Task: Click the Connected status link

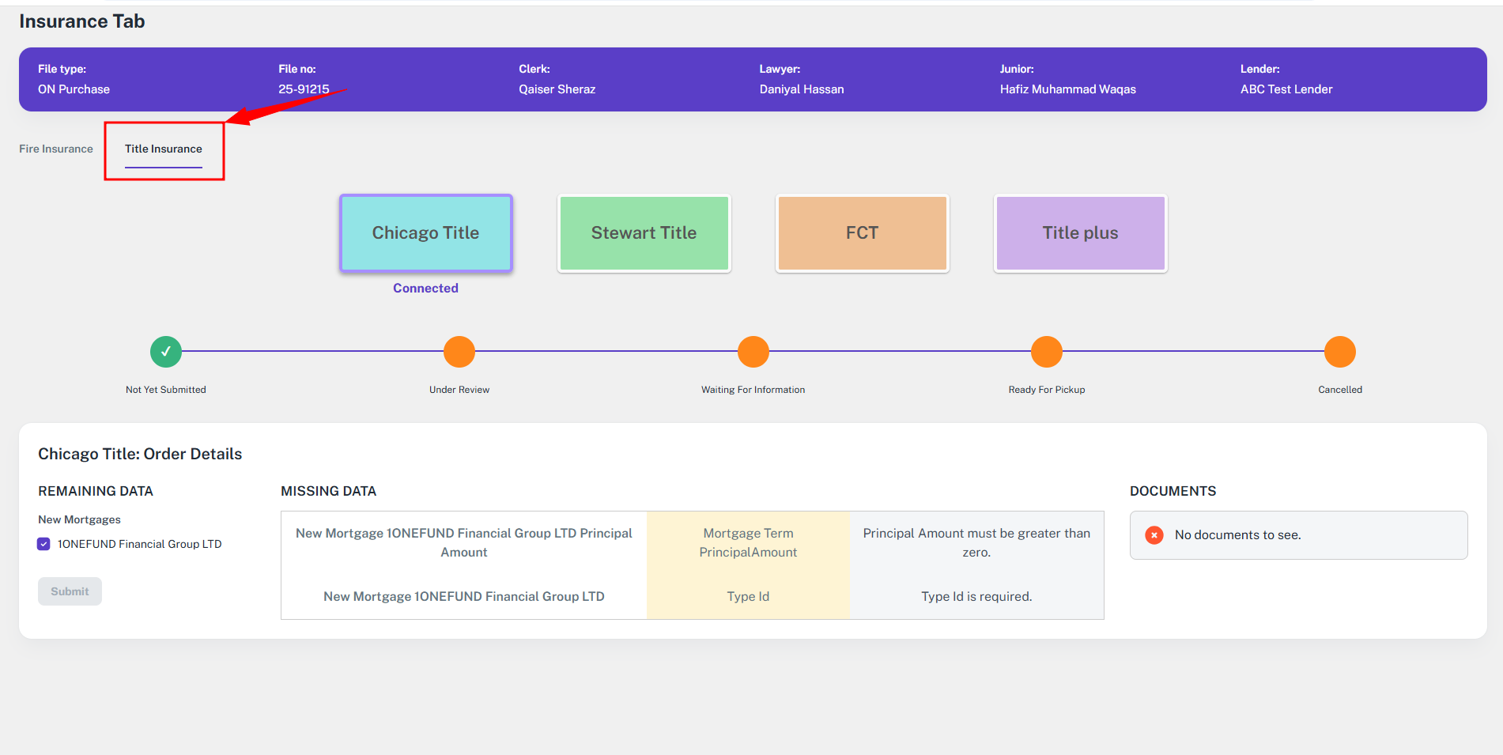Action: tap(425, 289)
